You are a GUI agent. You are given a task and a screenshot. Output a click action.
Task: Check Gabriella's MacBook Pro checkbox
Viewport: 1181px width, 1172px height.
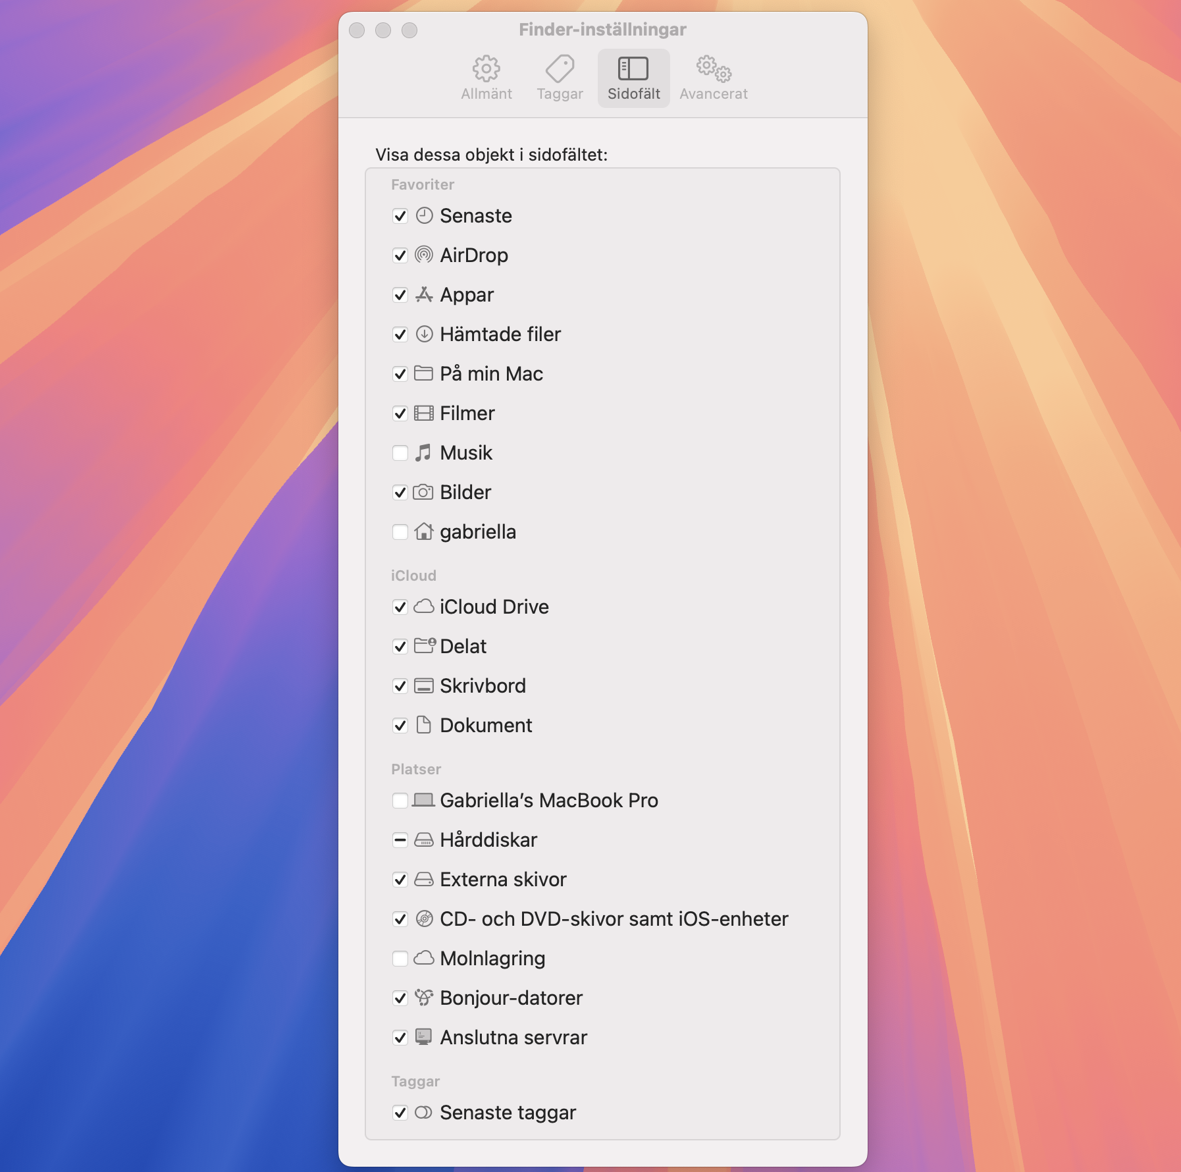400,801
